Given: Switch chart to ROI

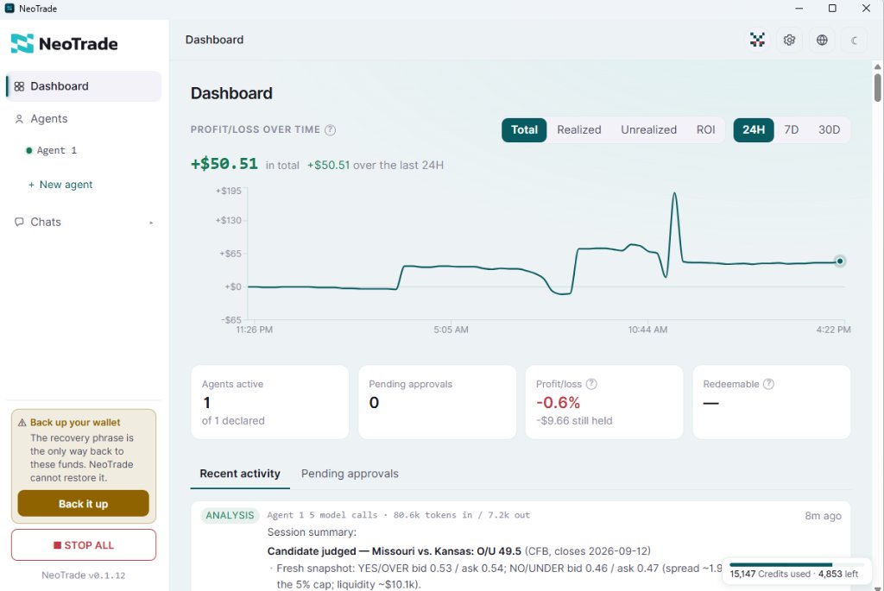Looking at the screenshot, I should (706, 129).
